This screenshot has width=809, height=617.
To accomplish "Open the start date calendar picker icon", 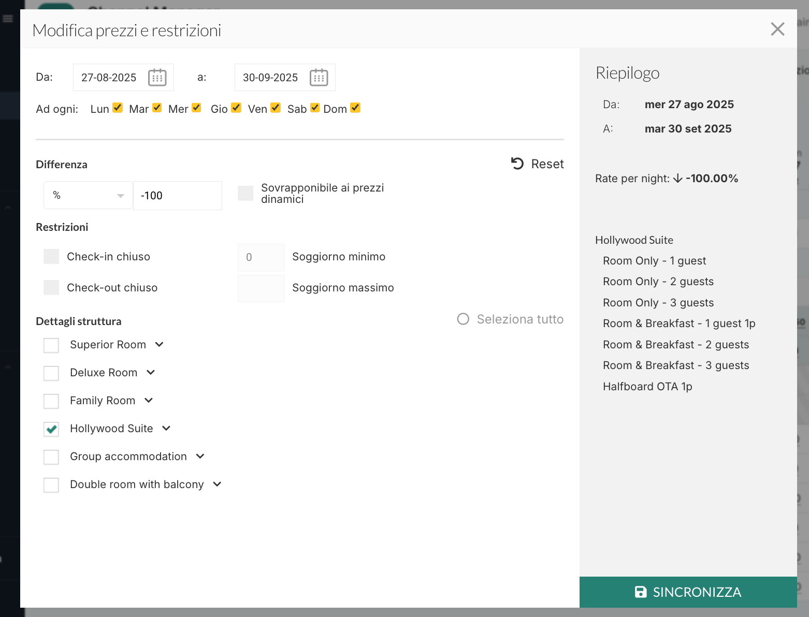I will (157, 78).
